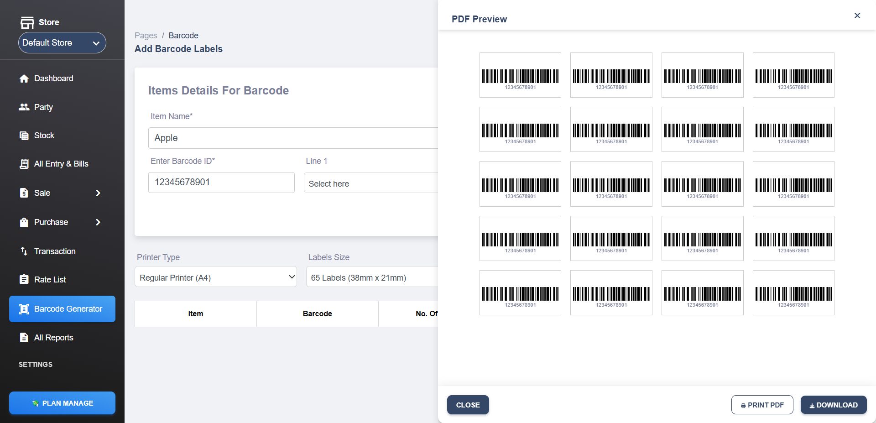Click the Store shop icon
This screenshot has width=876, height=423.
click(x=27, y=22)
